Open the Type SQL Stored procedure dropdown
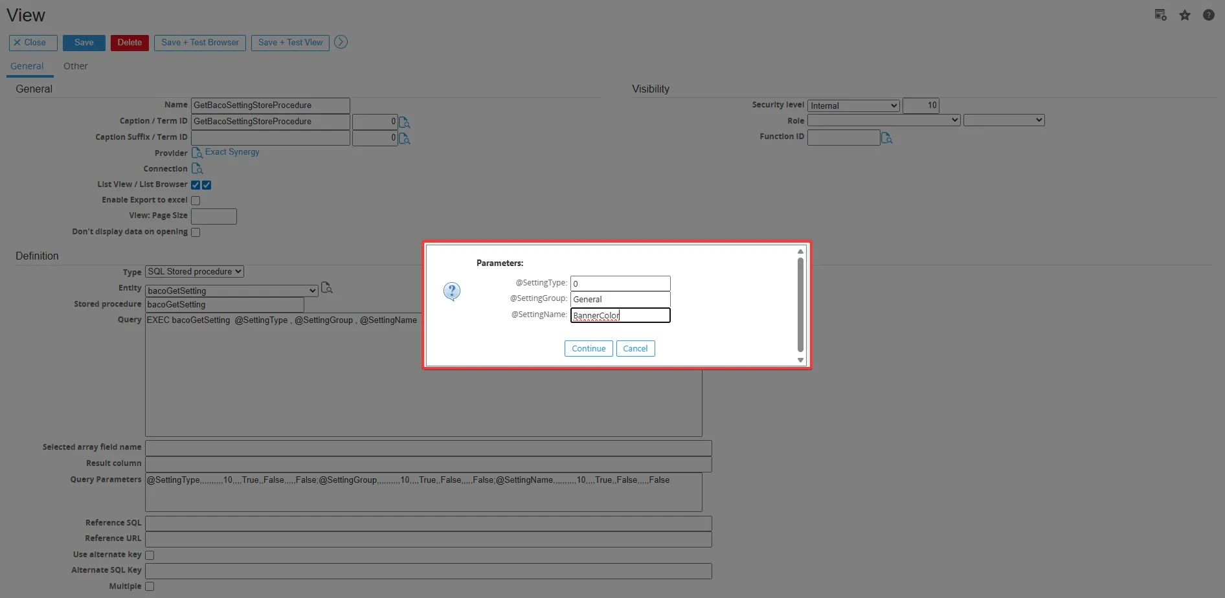 pyautogui.click(x=194, y=272)
